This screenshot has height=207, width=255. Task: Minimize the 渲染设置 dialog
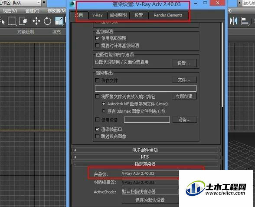(196, 3)
